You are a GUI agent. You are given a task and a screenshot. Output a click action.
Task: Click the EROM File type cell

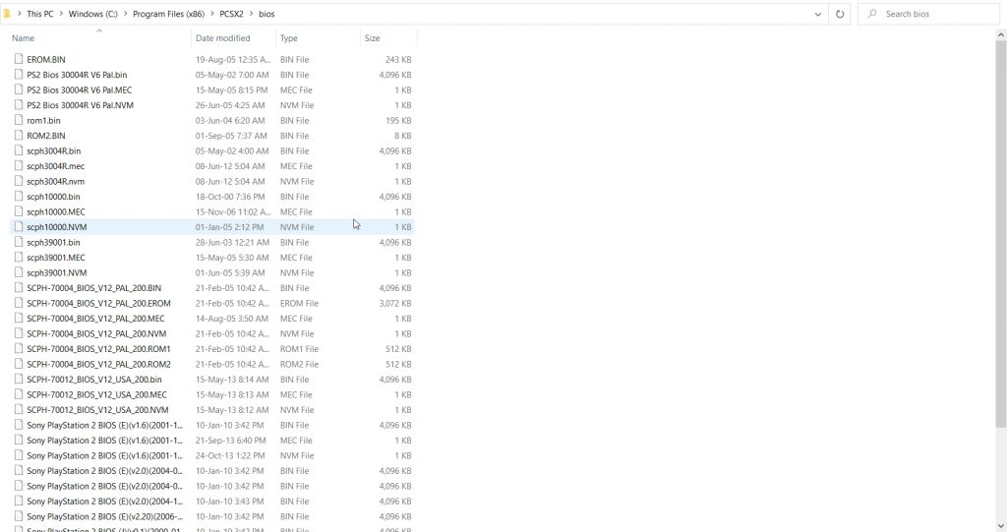pos(299,303)
